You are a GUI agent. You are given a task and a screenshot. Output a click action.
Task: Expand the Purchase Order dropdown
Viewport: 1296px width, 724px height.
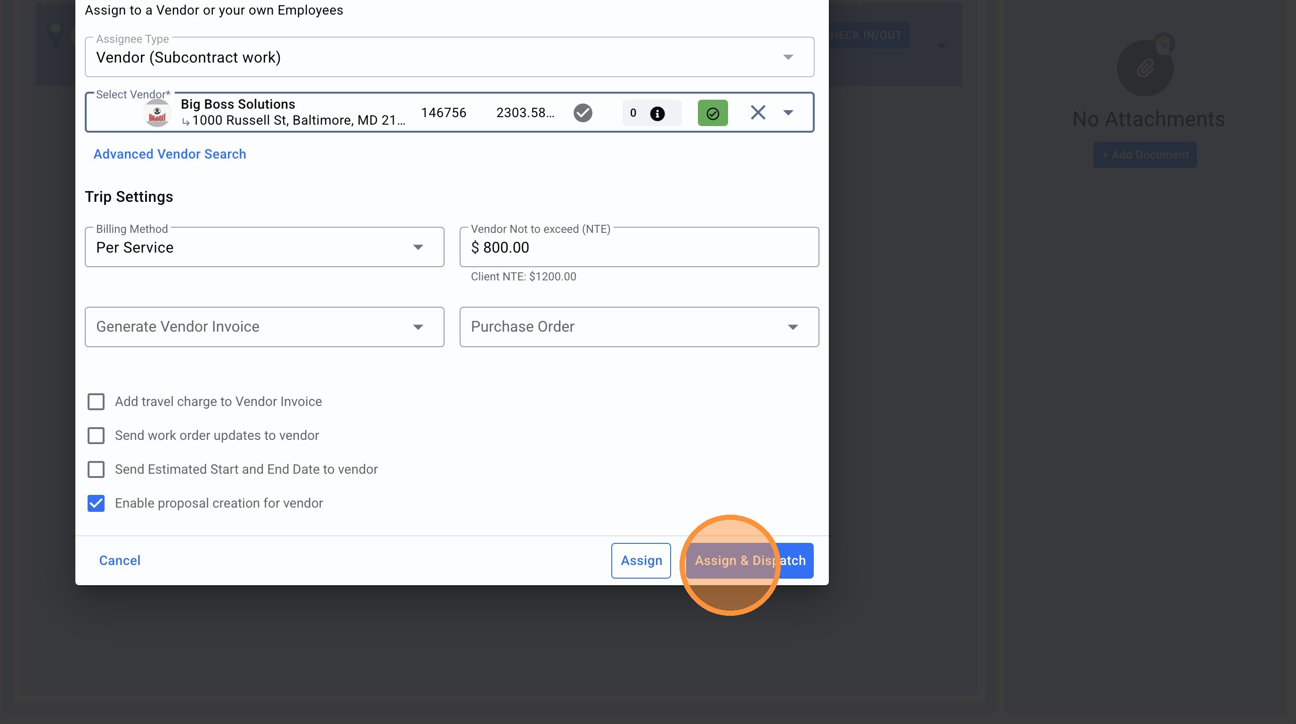793,327
